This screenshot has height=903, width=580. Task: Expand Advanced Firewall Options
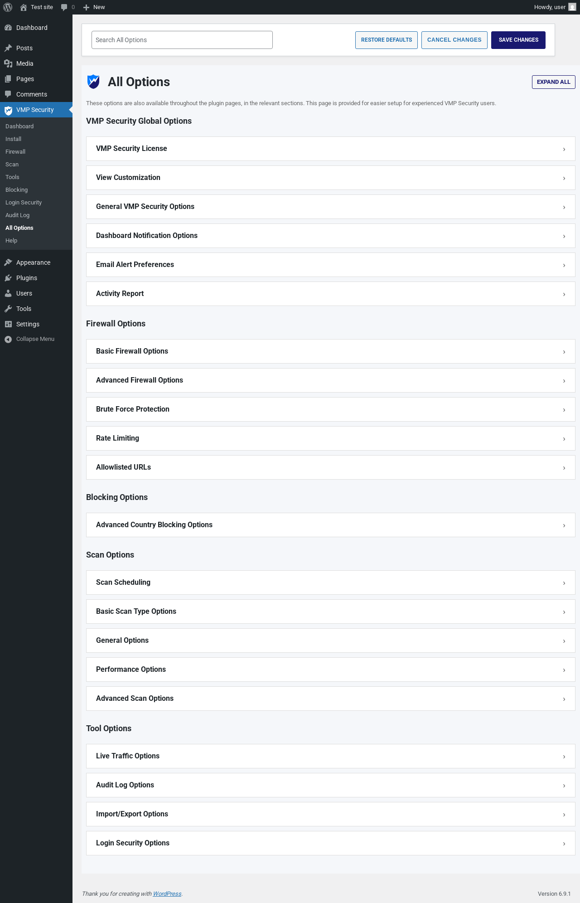coord(331,380)
